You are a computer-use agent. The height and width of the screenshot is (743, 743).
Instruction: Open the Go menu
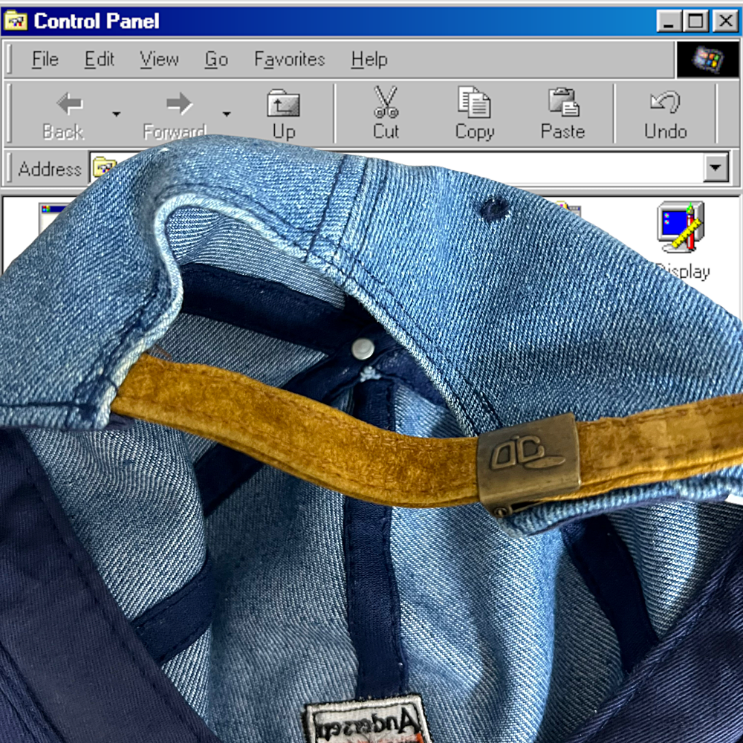pyautogui.click(x=216, y=59)
